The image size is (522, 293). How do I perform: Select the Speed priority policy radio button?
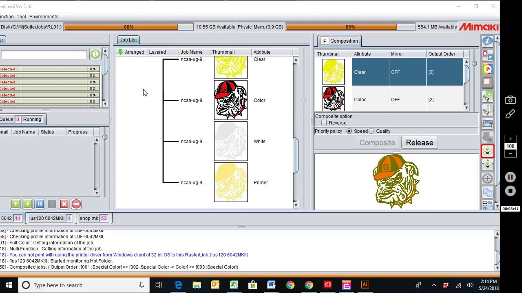point(349,131)
